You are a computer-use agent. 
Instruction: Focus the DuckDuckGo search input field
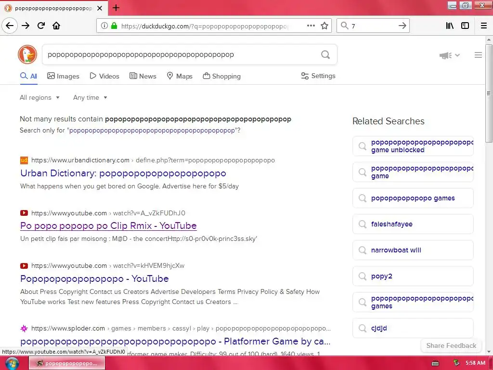181,55
